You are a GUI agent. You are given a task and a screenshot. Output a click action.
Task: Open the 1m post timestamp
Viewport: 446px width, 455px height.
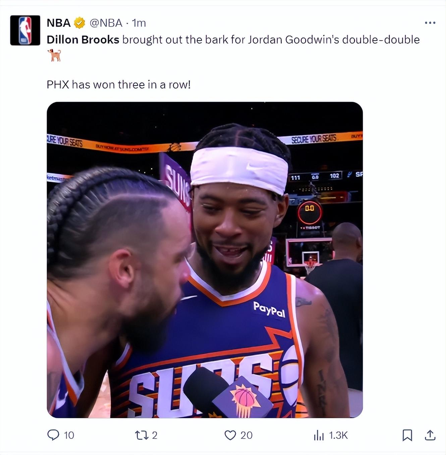pyautogui.click(x=139, y=23)
